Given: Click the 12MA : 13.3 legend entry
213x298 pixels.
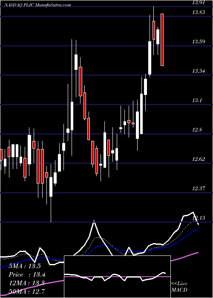Looking at the screenshot, I should [x=26, y=283].
